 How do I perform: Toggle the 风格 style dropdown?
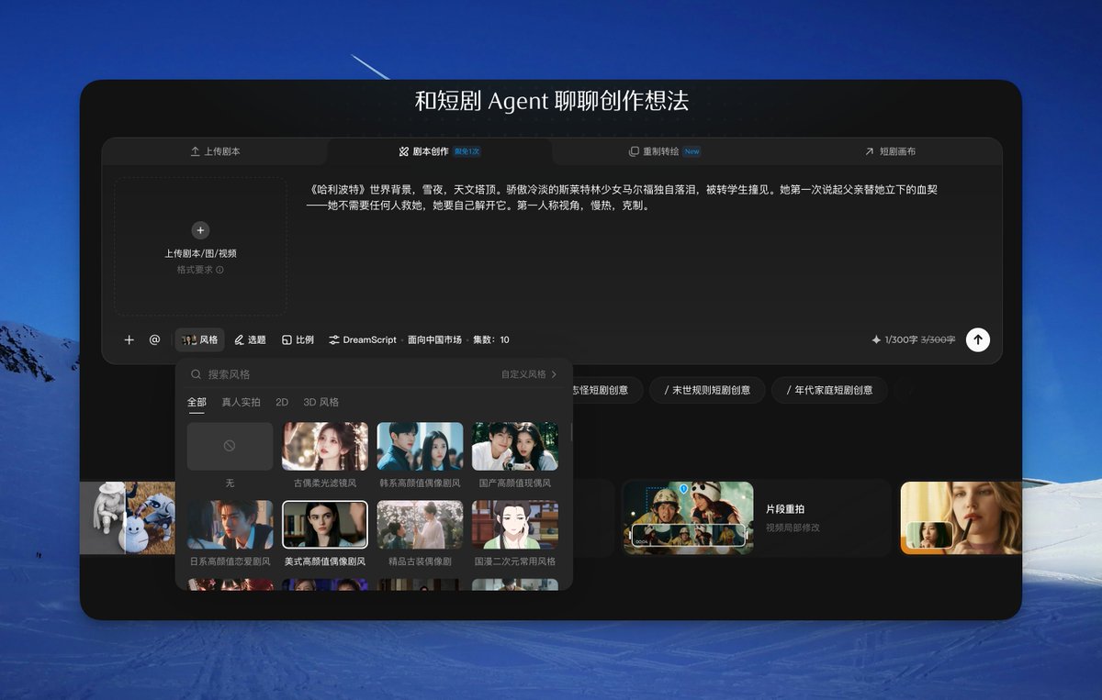pyautogui.click(x=200, y=339)
